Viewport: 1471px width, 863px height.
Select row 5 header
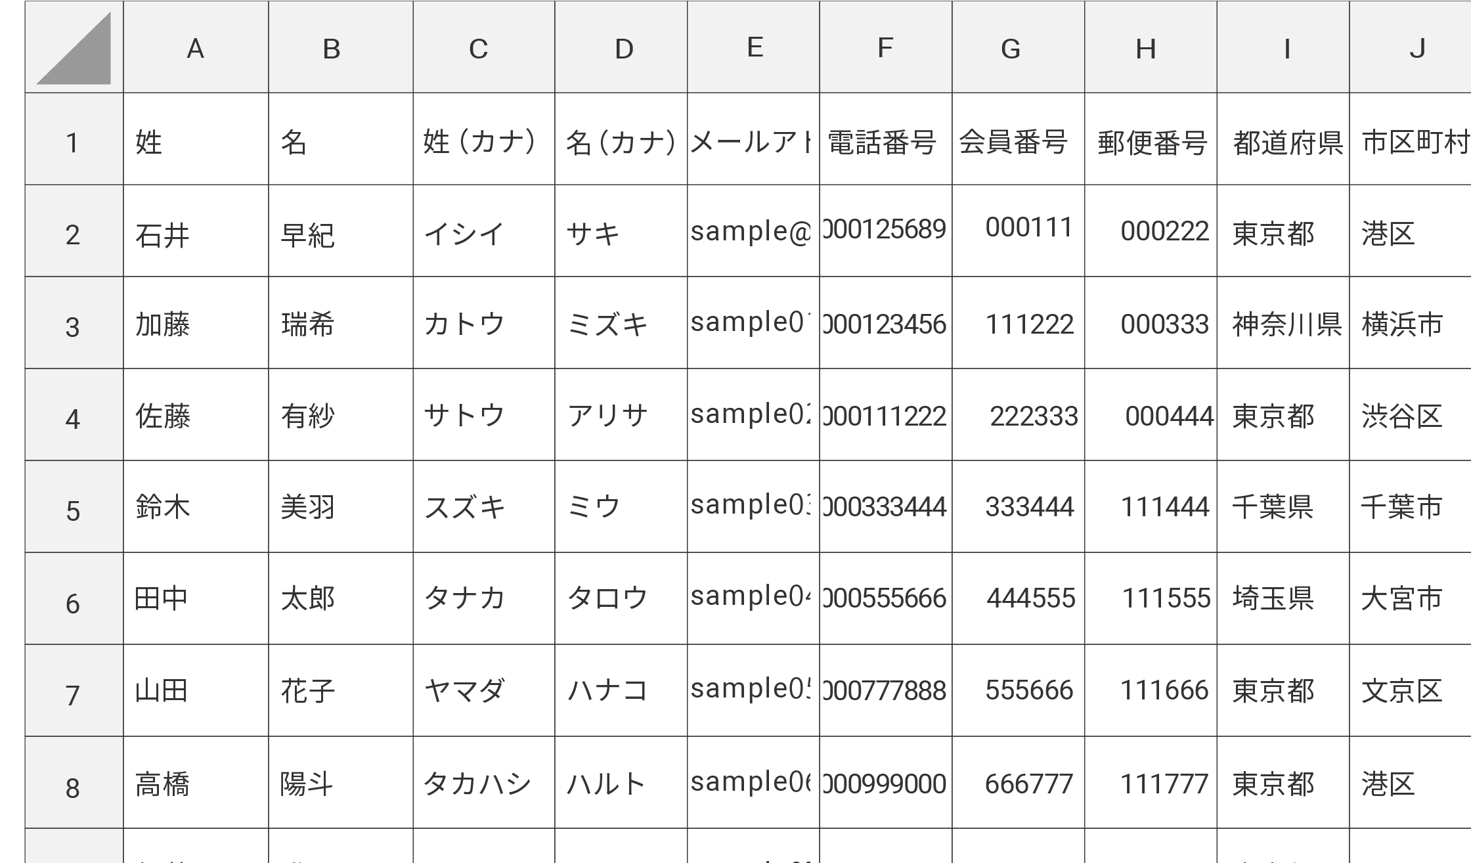[74, 507]
